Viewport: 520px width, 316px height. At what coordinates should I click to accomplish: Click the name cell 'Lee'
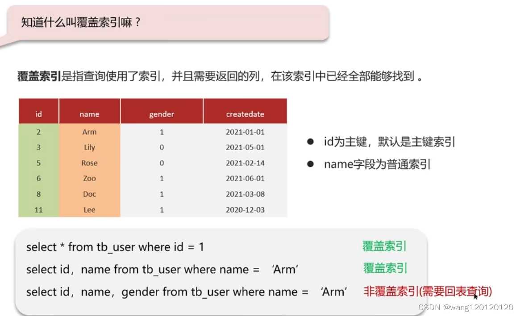90,209
